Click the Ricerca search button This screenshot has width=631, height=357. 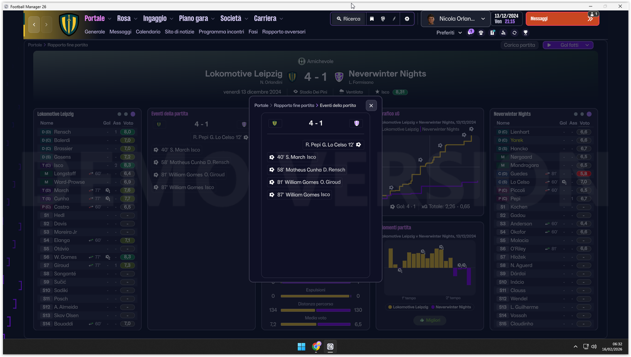point(349,19)
